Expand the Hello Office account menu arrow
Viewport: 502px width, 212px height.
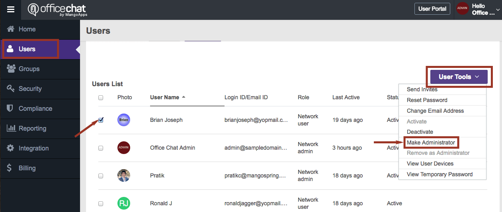(x=498, y=10)
